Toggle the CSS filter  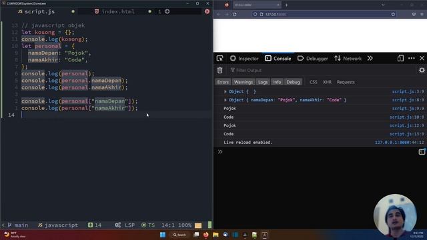[x=313, y=82]
